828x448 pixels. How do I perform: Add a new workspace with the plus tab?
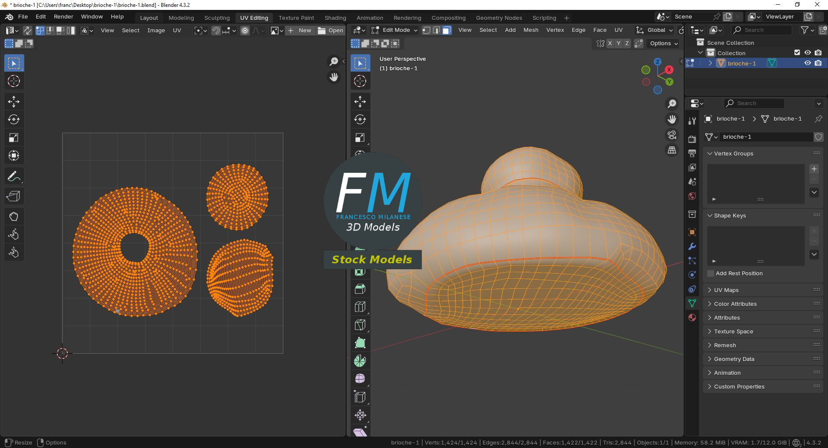[567, 18]
